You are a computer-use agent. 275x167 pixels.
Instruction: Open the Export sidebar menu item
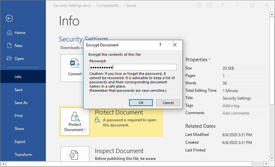point(20,142)
